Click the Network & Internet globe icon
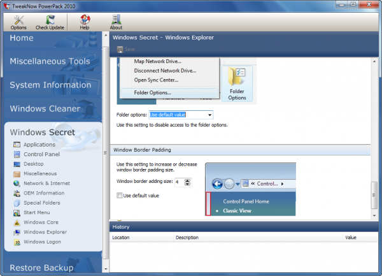The height and width of the screenshot is (276, 382). 17,184
